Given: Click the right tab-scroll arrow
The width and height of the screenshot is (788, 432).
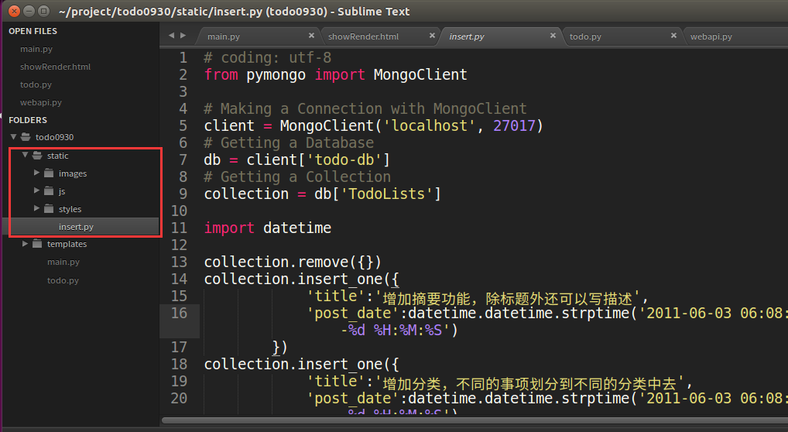Looking at the screenshot, I should pyautogui.click(x=183, y=36).
